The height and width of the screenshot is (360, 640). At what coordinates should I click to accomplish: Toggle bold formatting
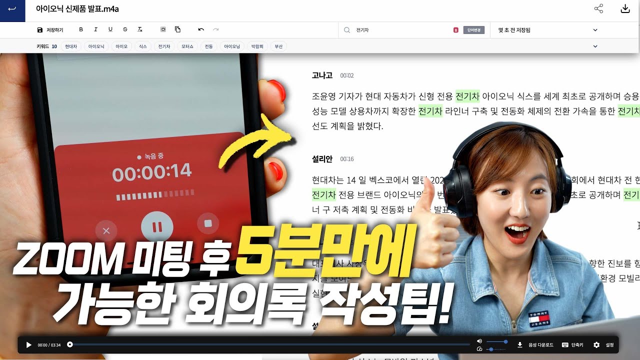(81, 29)
